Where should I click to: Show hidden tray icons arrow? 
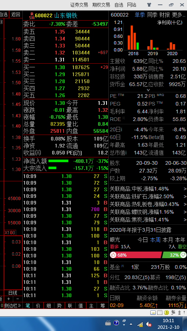(x=131, y=324)
